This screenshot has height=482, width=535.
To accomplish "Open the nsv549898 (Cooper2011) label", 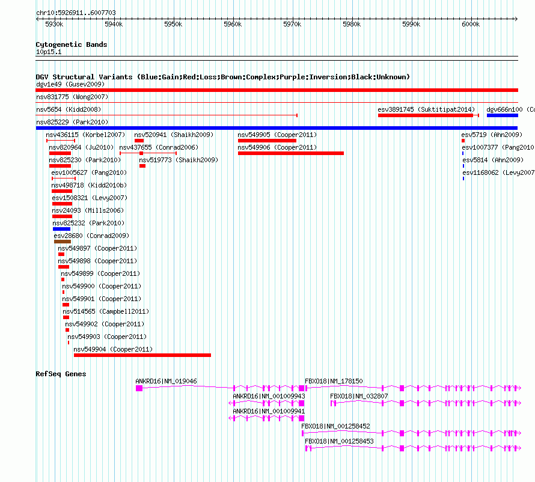I will 97,261.
